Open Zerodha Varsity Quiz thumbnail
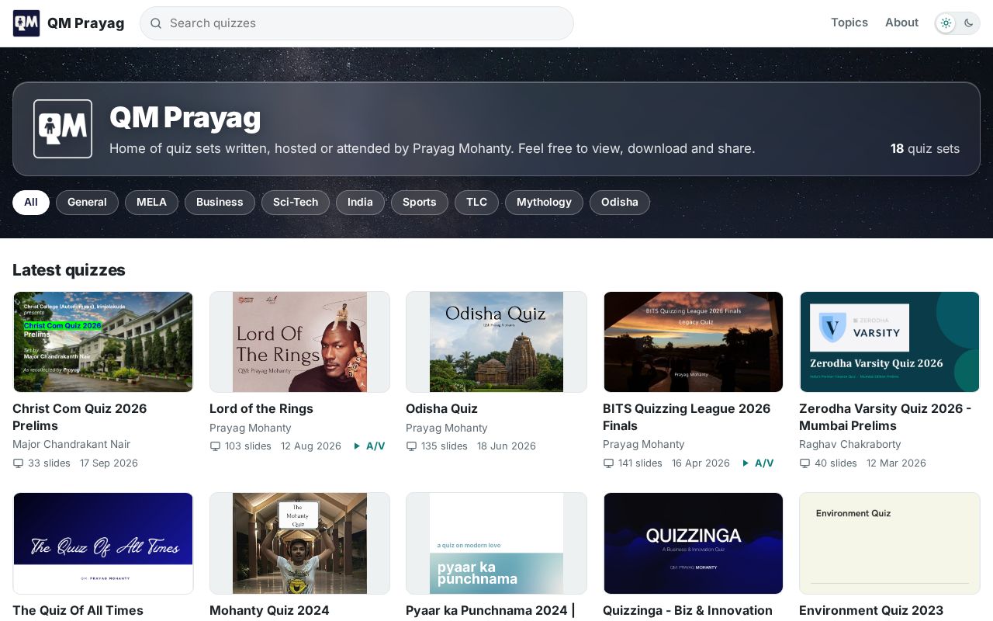 pyautogui.click(x=890, y=342)
